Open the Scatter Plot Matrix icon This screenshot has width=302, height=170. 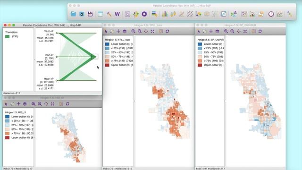tap(190, 14)
